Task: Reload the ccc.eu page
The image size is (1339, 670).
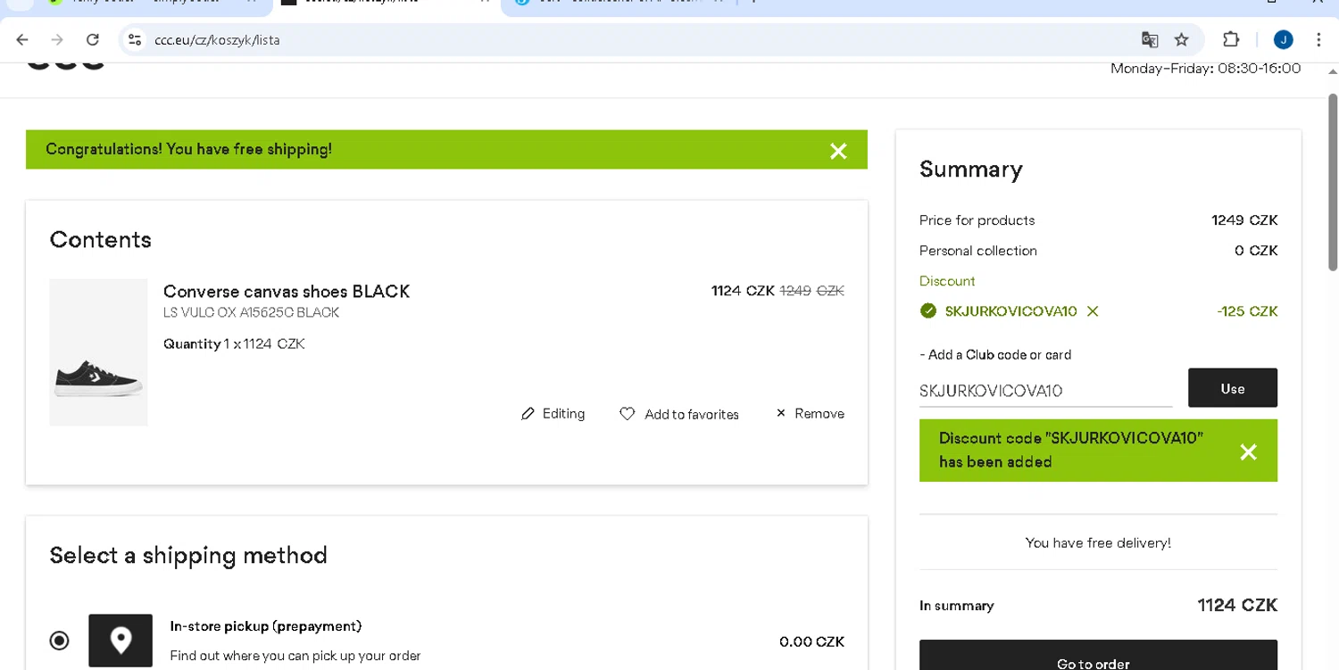Action: point(92,39)
